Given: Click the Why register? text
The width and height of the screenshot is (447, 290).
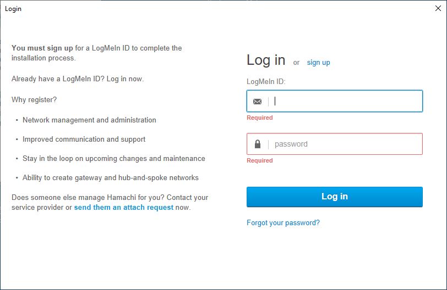Looking at the screenshot, I should coord(34,100).
